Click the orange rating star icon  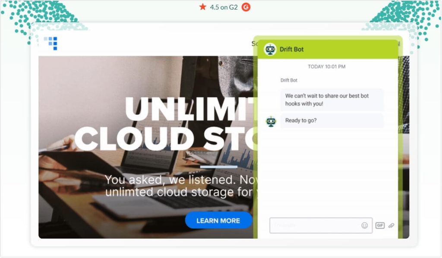(x=203, y=7)
